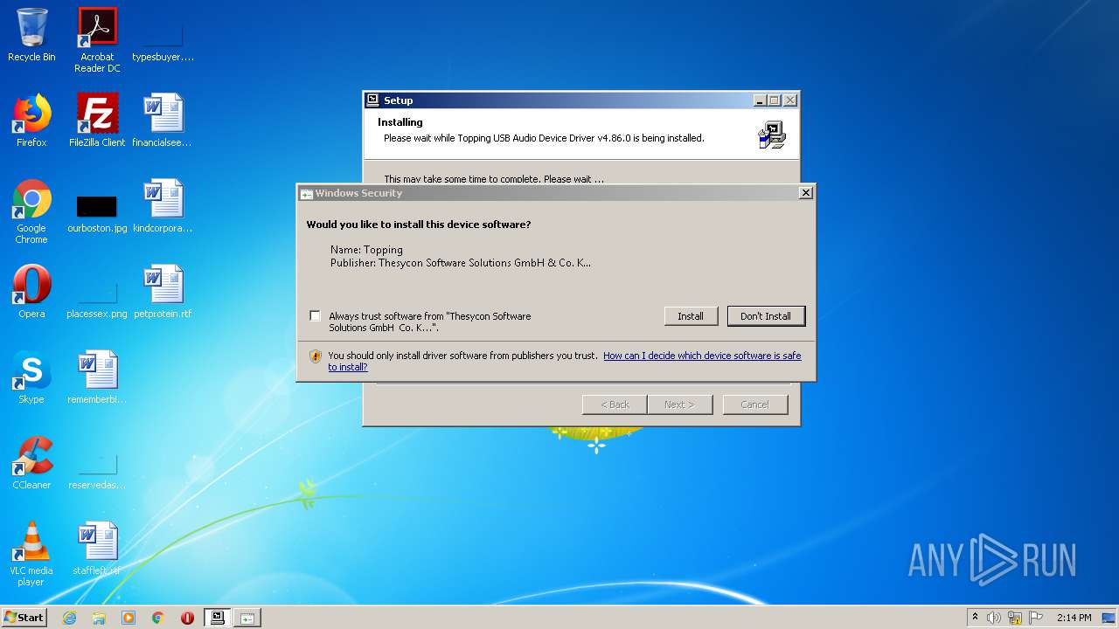
Task: Select petprotein.rtf document
Action: click(x=163, y=292)
